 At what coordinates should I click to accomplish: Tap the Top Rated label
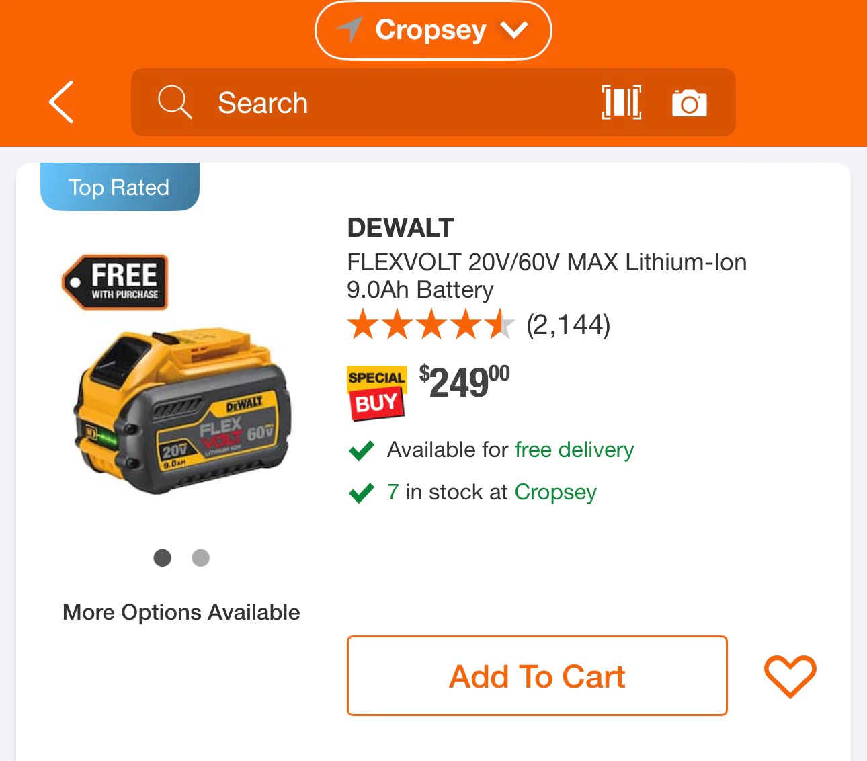(x=120, y=187)
